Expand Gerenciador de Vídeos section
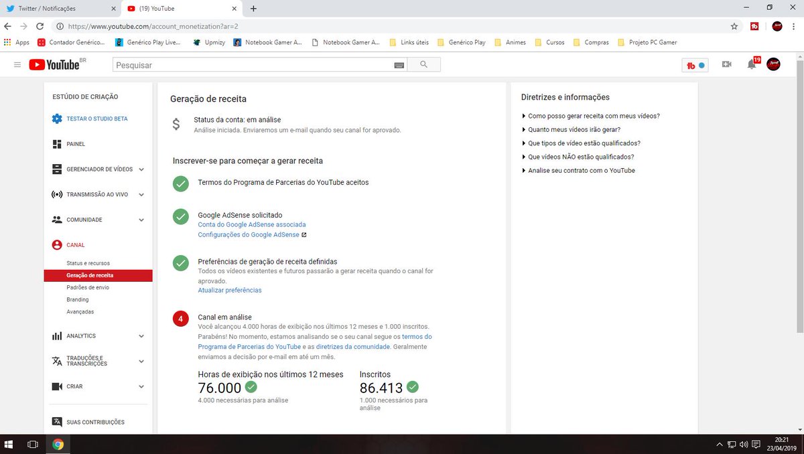This screenshot has height=454, width=804. coord(141,169)
